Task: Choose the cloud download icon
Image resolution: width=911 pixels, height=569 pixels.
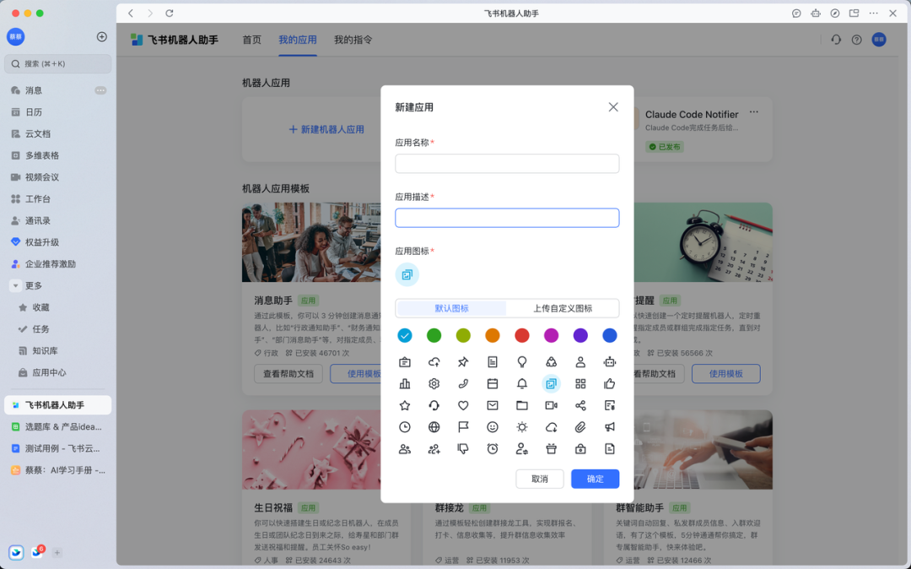Action: click(552, 427)
